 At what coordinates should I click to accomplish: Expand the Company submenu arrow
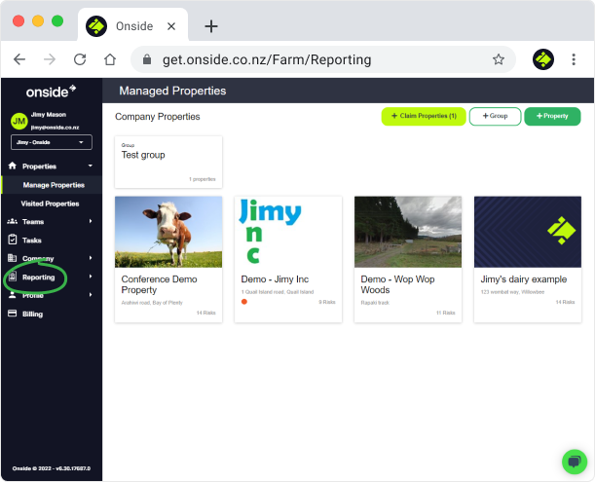click(x=91, y=258)
